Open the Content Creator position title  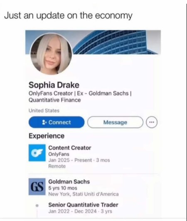click(x=70, y=148)
